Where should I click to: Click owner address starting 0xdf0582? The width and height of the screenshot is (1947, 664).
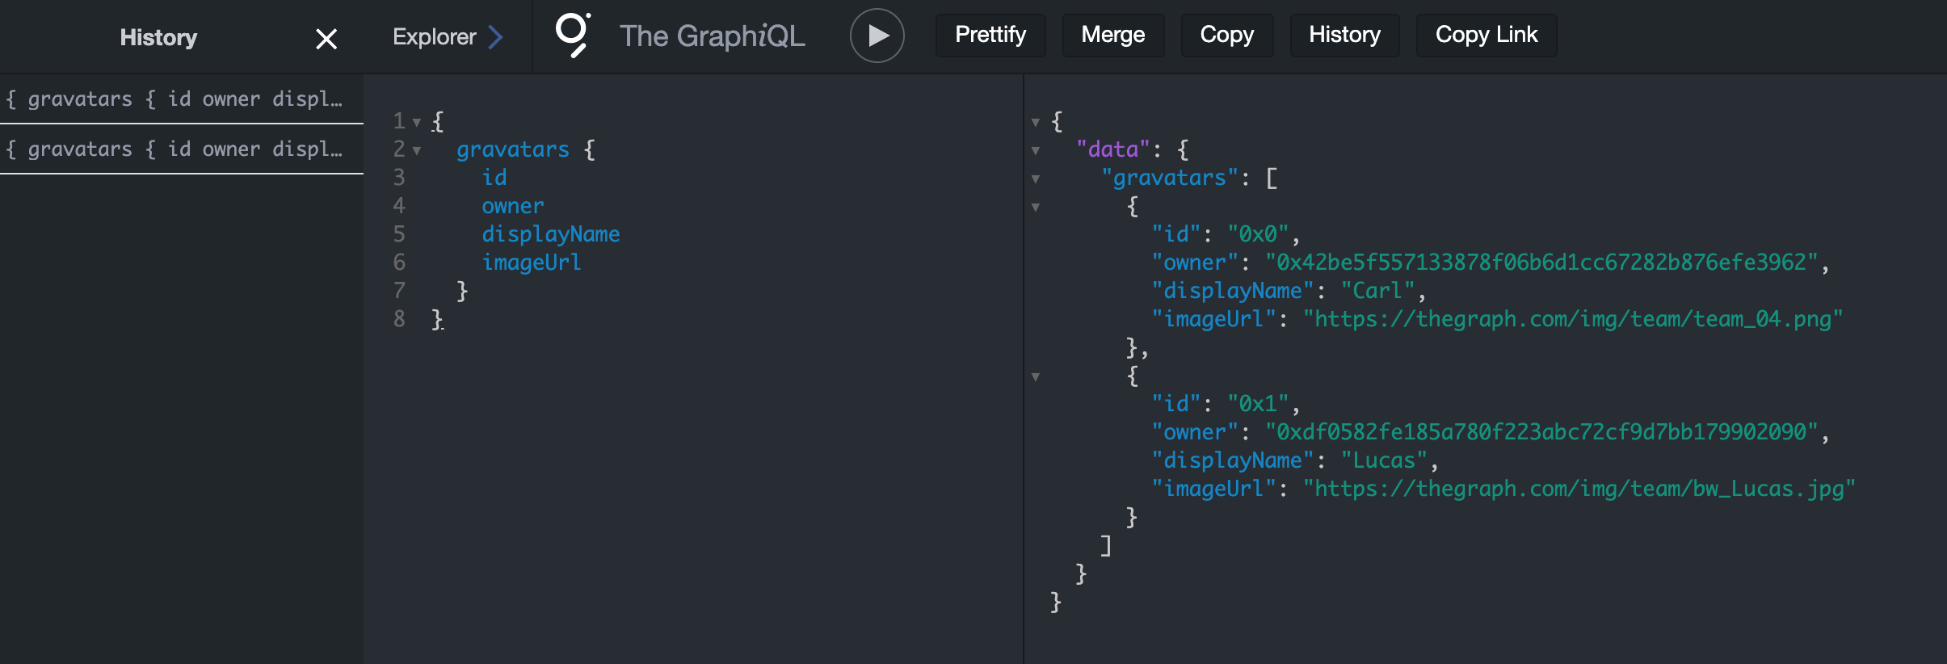pyautogui.click(x=1541, y=432)
